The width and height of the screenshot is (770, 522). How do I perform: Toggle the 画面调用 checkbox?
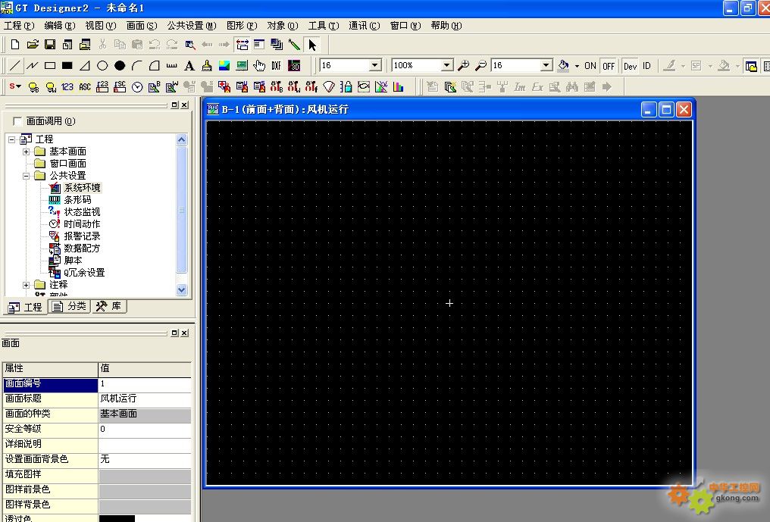17,120
